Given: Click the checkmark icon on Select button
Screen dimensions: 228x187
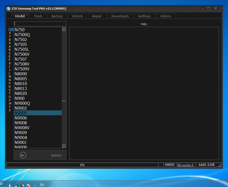Looking at the screenshot, I should (x=23, y=155).
